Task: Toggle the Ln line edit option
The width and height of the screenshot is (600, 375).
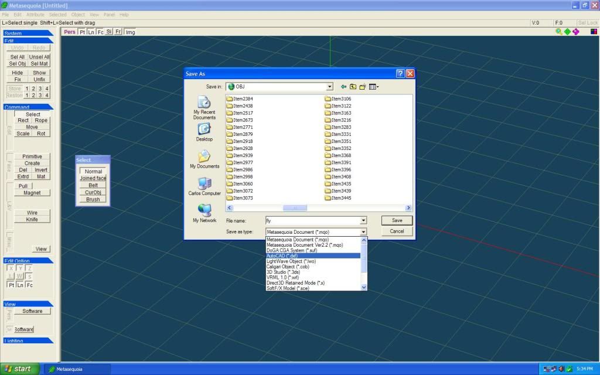Action: [x=20, y=285]
